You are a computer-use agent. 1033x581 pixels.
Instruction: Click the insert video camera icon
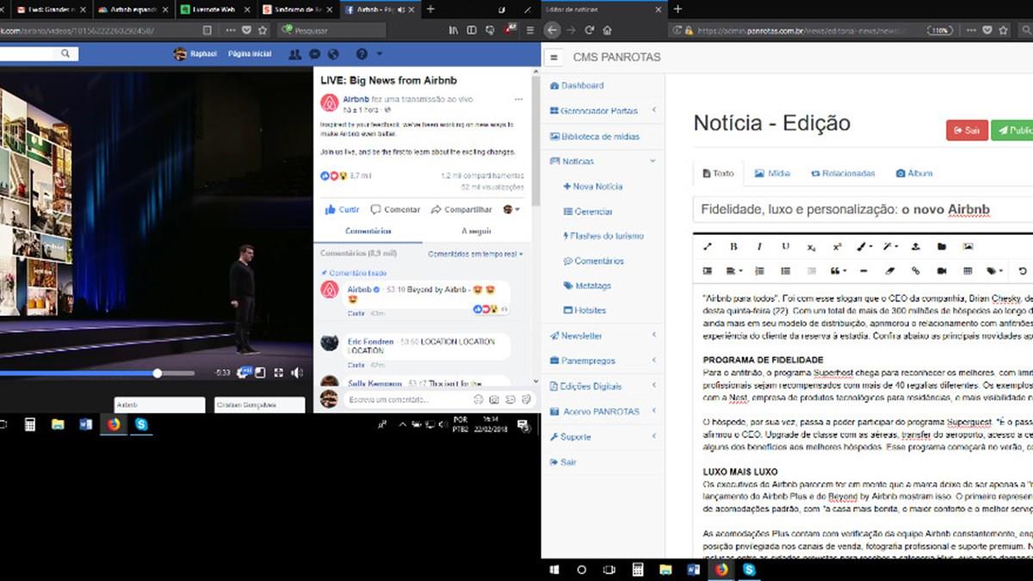942,271
